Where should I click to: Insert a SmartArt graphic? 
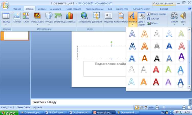coord(58,18)
